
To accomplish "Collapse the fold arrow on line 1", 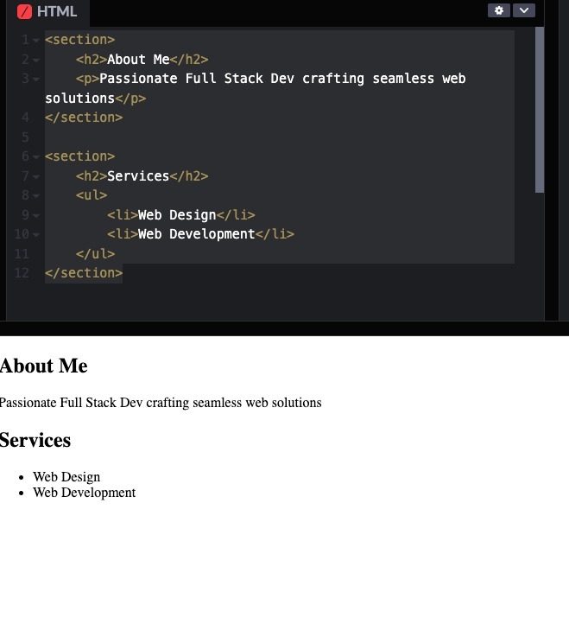I will point(36,41).
